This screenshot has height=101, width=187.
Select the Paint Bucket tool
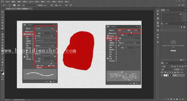pos(2,43)
